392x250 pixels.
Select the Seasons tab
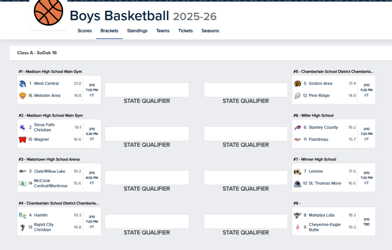tap(210, 31)
